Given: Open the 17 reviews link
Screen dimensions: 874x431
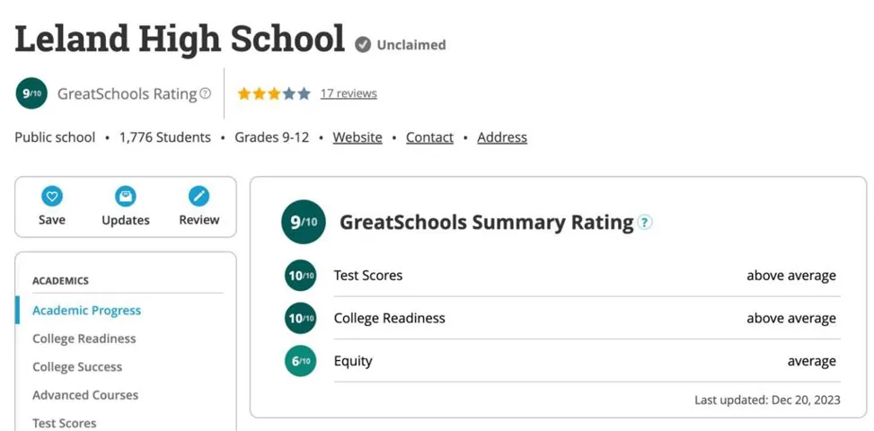Looking at the screenshot, I should click(349, 93).
